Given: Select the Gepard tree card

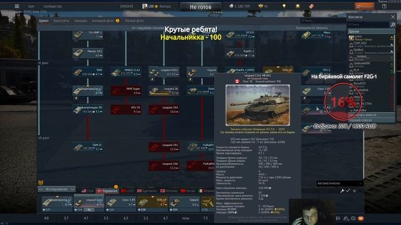Looking at the screenshot, I should point(202,72).
